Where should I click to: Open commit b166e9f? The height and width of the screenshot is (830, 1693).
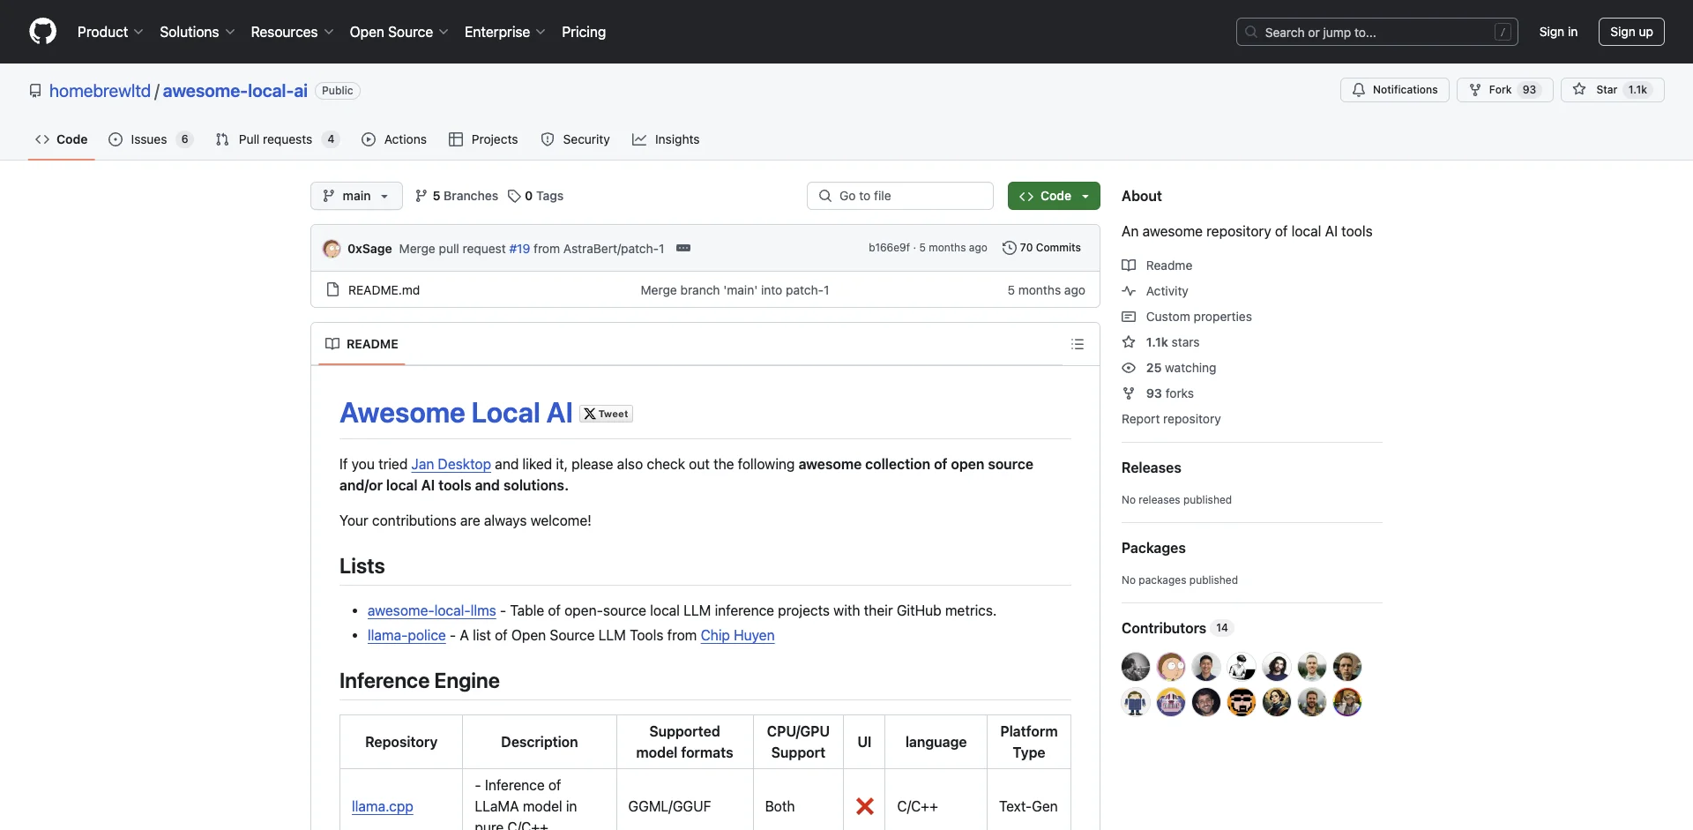pyautogui.click(x=889, y=248)
